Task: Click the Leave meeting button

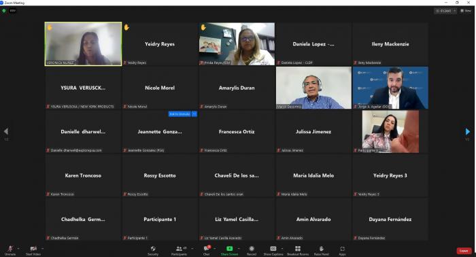Action: click(x=464, y=251)
